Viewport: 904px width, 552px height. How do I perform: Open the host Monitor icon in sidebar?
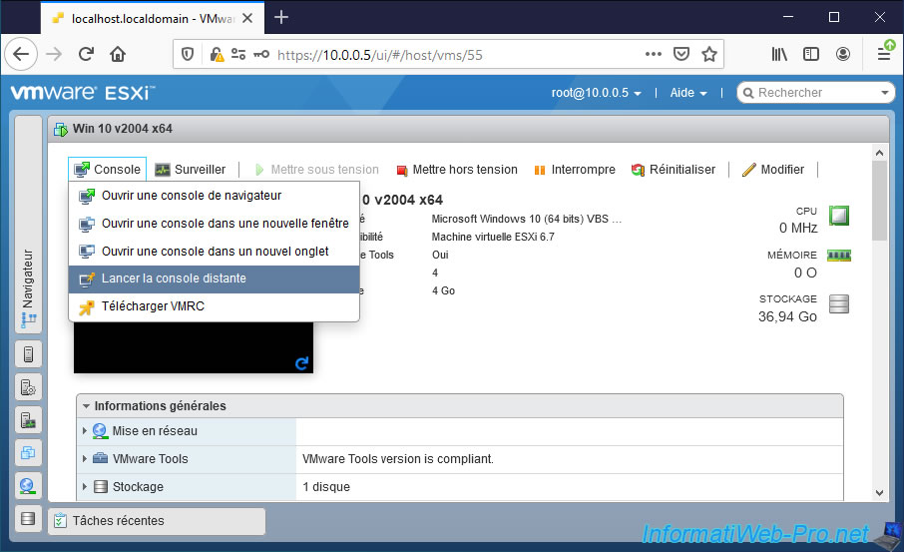click(28, 420)
